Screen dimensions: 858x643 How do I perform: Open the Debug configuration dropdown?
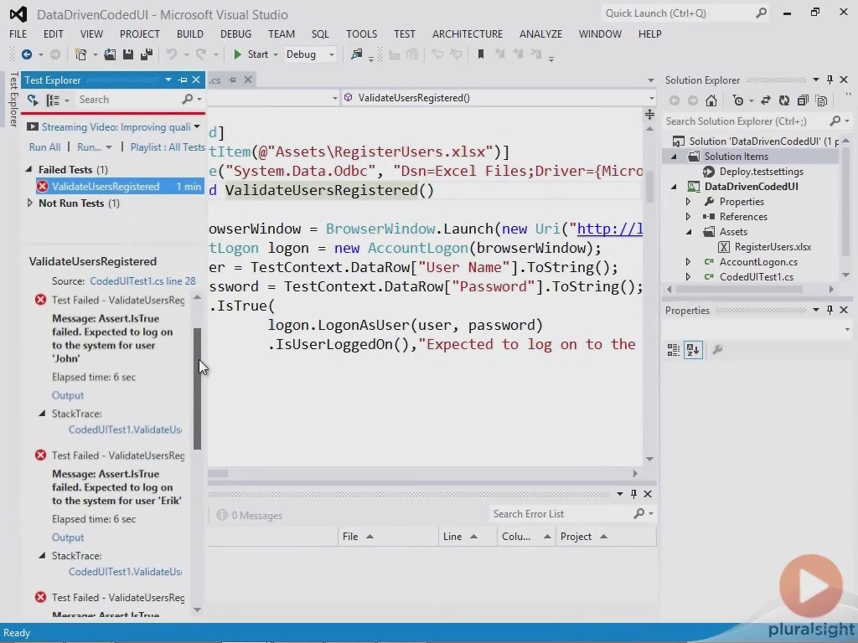(x=331, y=54)
